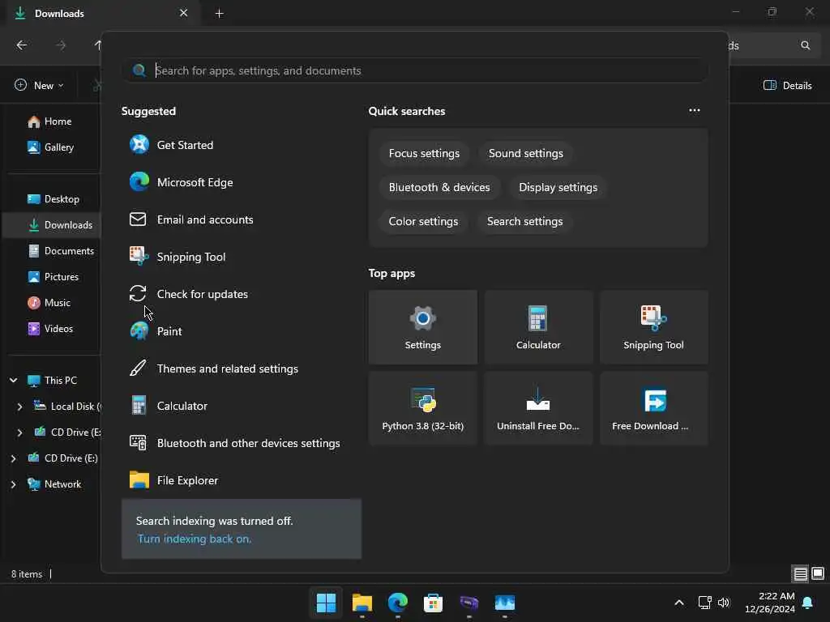Viewport: 830px width, 622px height.
Task: Open Settings tile in Top apps
Action: click(x=422, y=327)
